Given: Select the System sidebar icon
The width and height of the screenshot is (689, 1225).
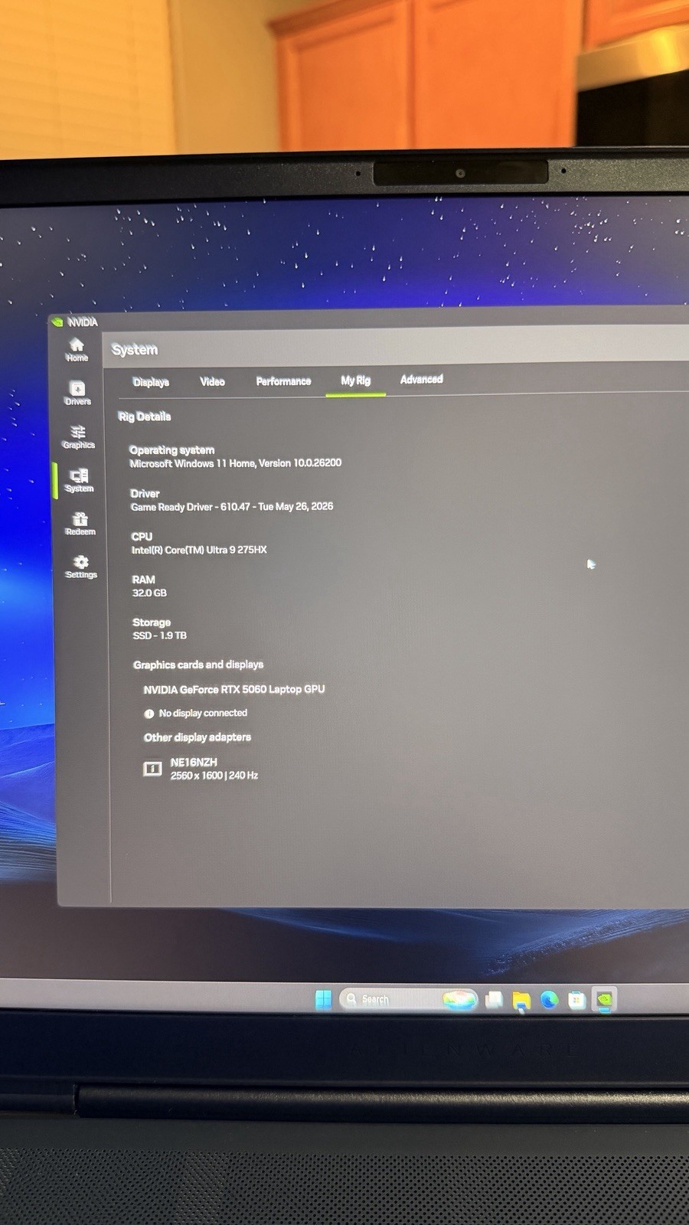Looking at the screenshot, I should coord(79,480).
